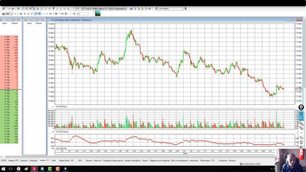306x172 pixels.
Task: Click the Si-6.20 [Volume] legend label
Action: [x=62, y=132]
